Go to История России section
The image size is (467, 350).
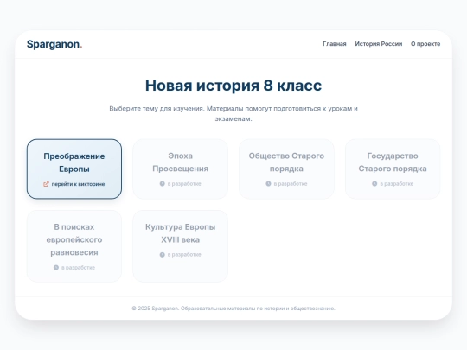(x=379, y=44)
